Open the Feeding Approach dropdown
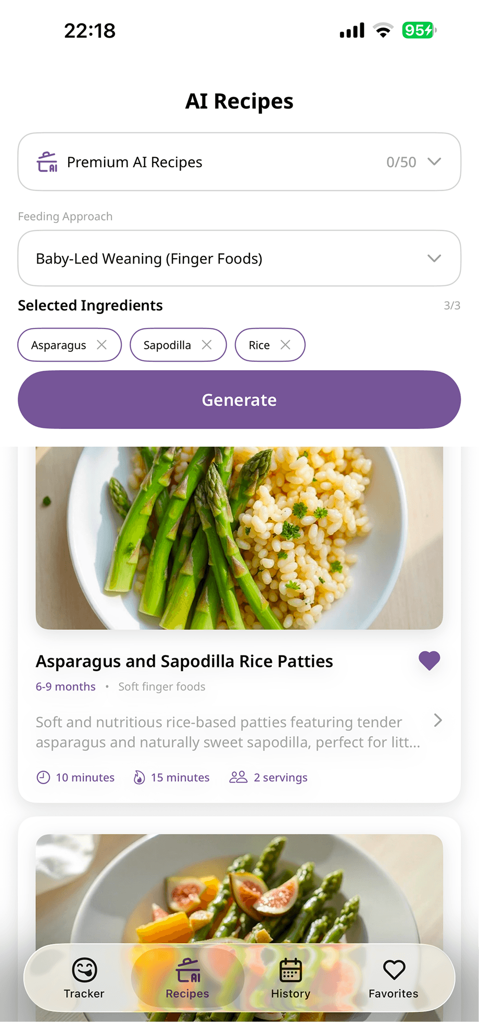This screenshot has height=1022, width=479. click(x=239, y=258)
